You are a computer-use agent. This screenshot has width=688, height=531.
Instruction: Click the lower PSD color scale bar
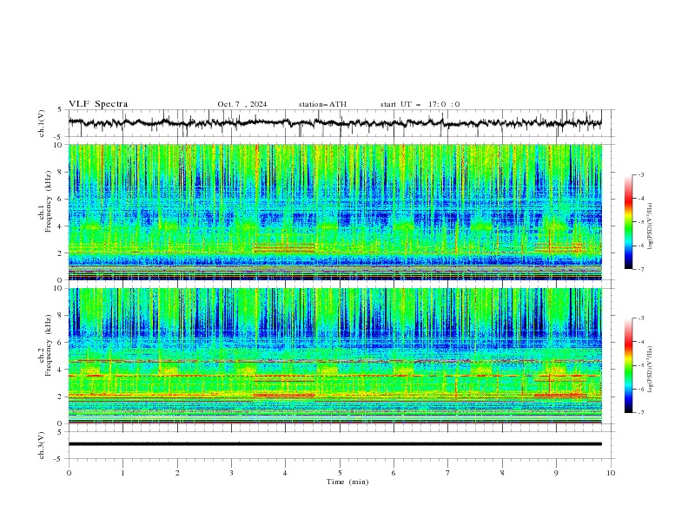point(628,365)
